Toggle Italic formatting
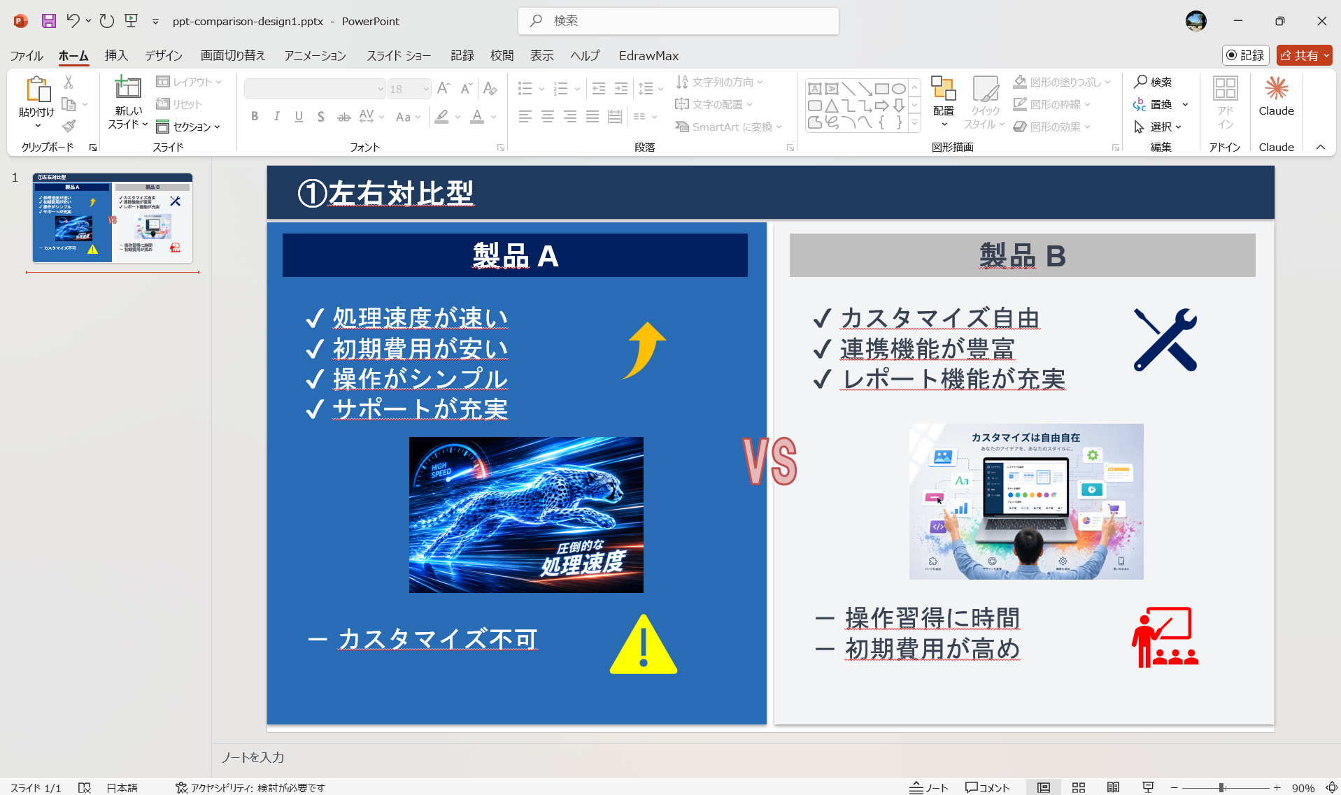The image size is (1341, 795). 277,117
